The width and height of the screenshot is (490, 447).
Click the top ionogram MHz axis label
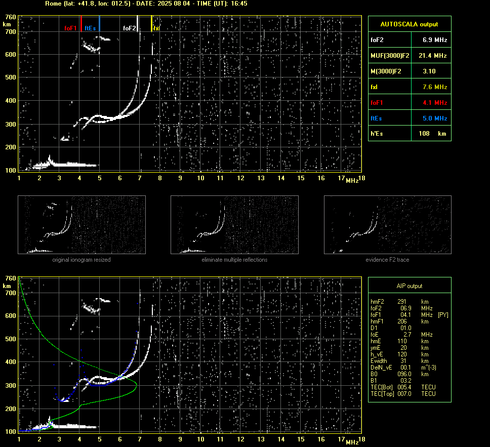click(352, 181)
